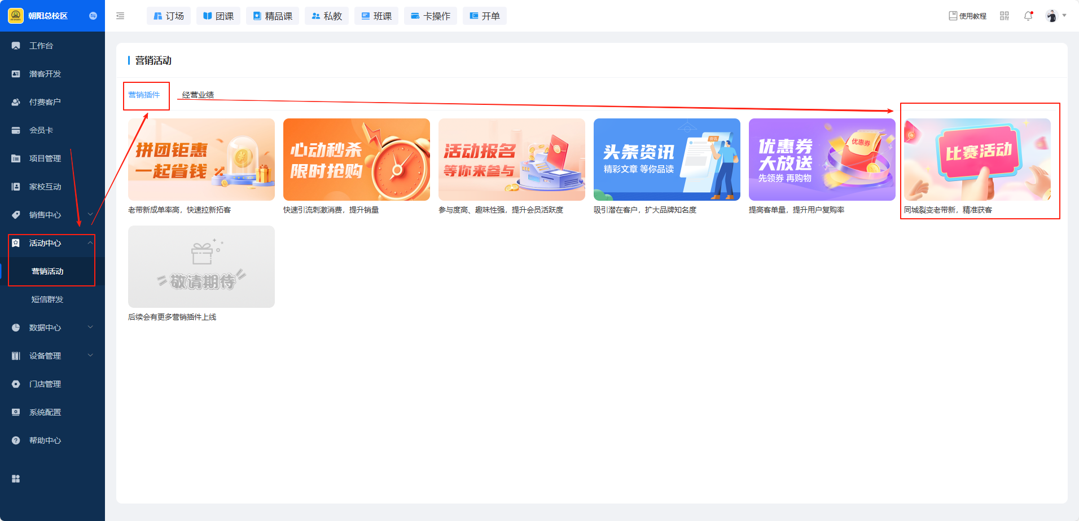Image resolution: width=1079 pixels, height=521 pixels.
Task: Click the 订场 toolbar button
Action: pos(169,16)
